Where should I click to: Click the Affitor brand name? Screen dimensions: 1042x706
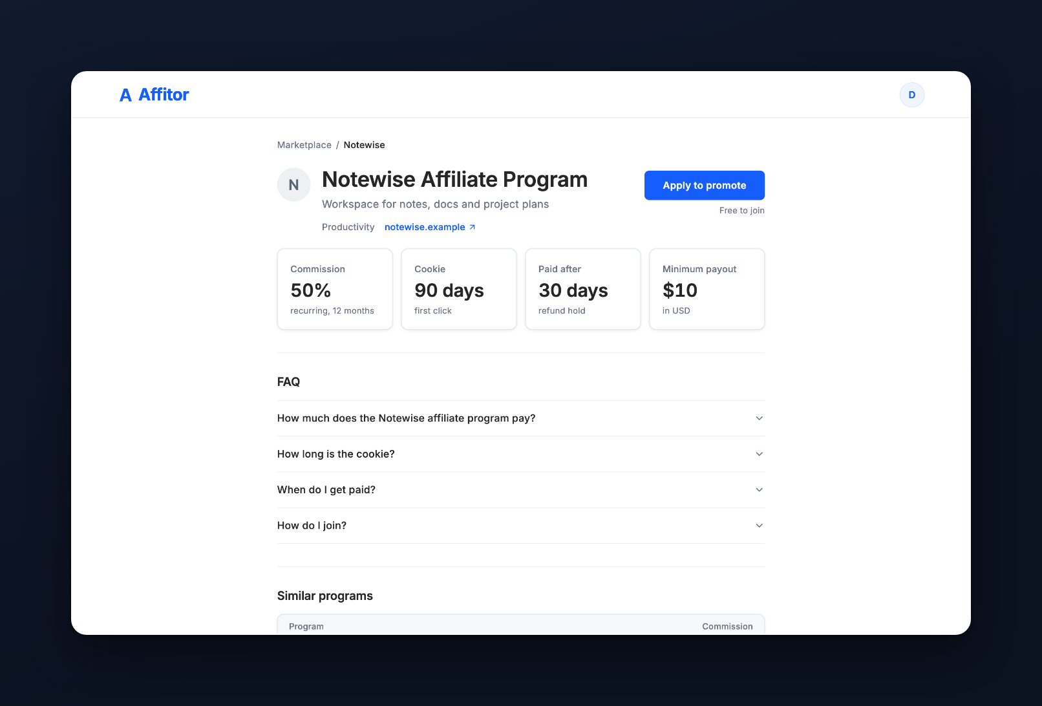tap(164, 95)
